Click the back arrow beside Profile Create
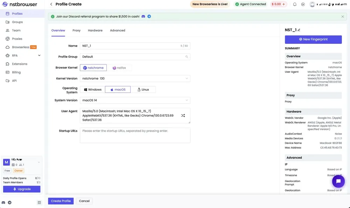 pyautogui.click(x=51, y=4)
